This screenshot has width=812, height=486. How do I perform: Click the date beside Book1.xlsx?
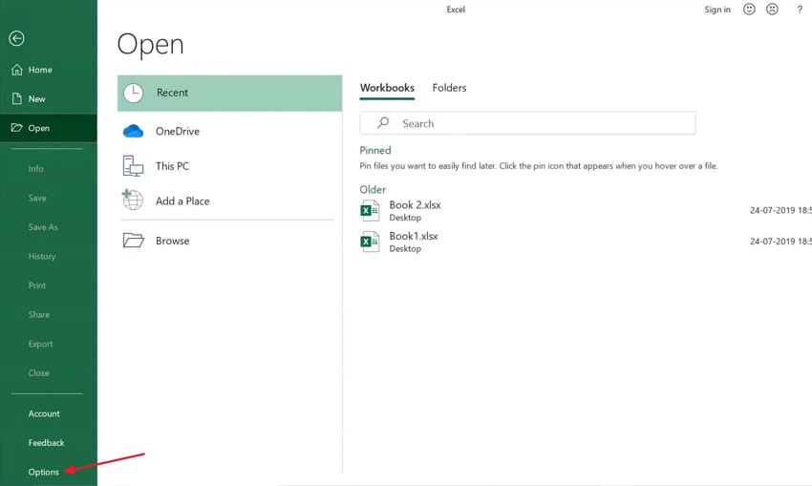780,242
